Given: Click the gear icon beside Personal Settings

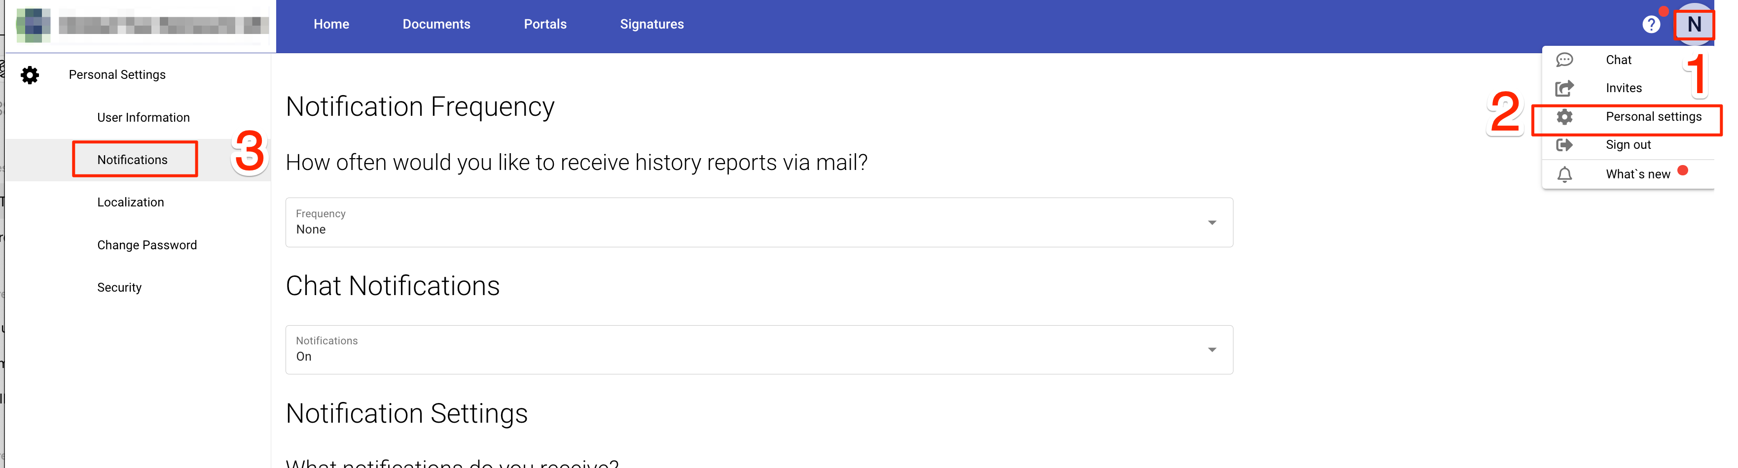Looking at the screenshot, I should click(x=30, y=75).
